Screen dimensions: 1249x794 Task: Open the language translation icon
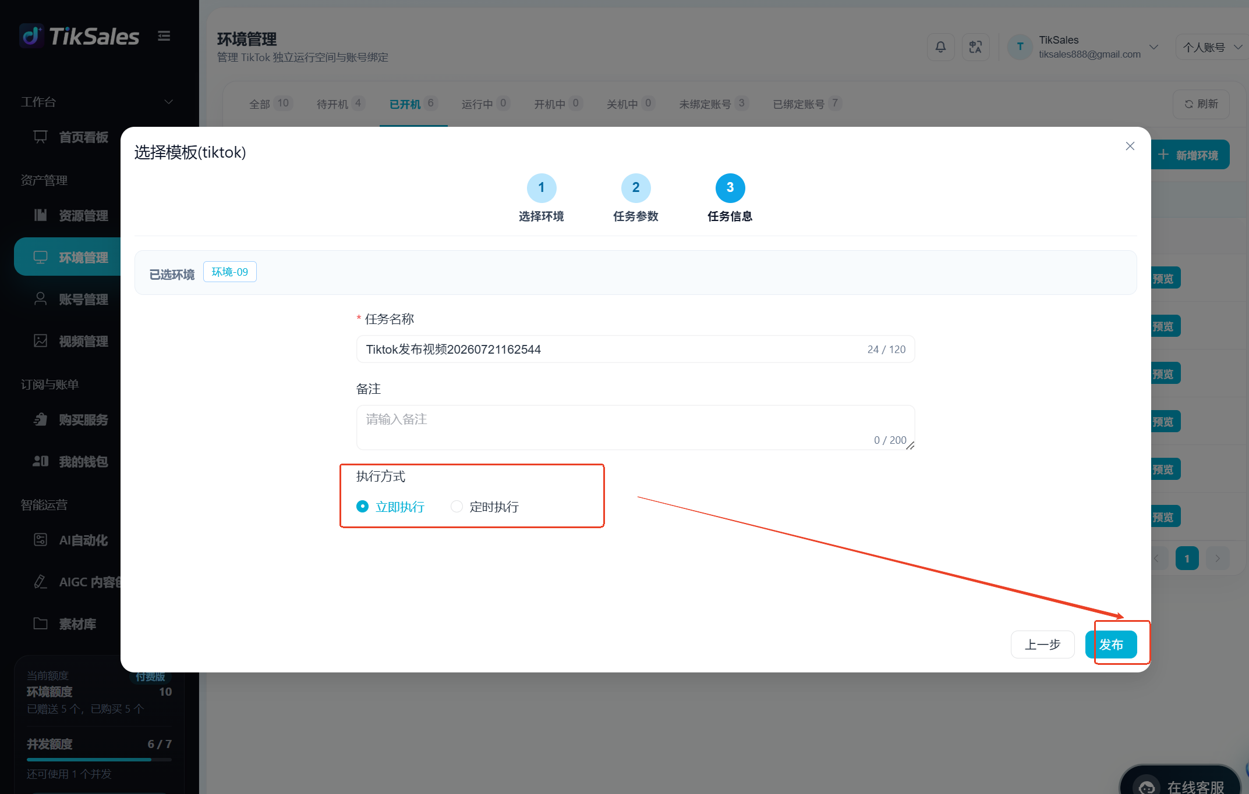point(975,47)
